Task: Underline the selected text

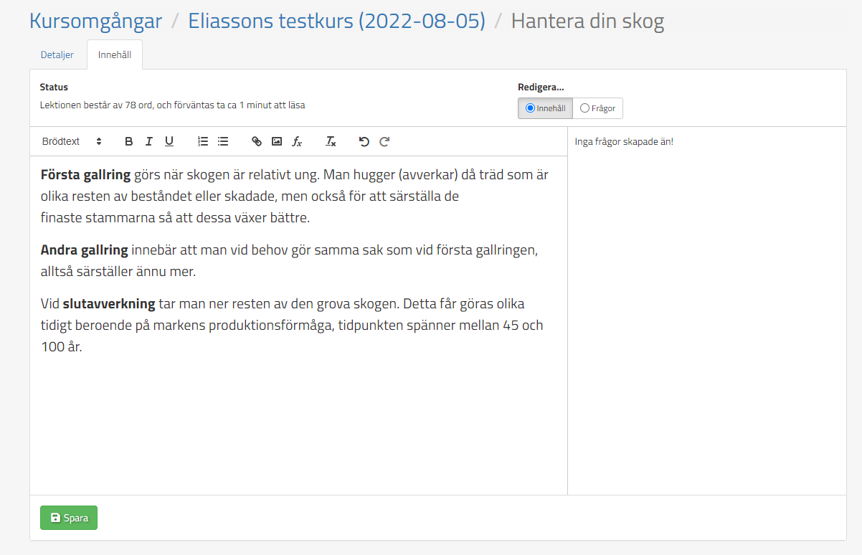Action: tap(169, 141)
